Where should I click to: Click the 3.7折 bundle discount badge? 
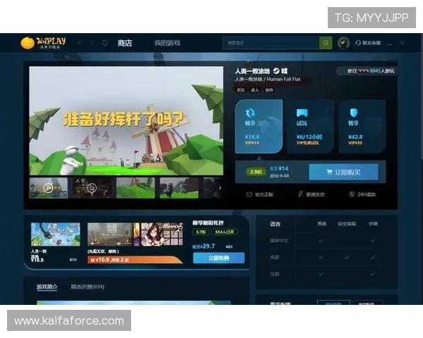(201, 232)
